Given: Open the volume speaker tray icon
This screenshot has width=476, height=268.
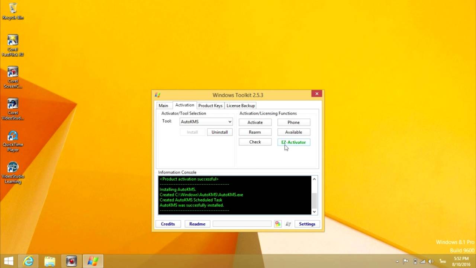Looking at the screenshot, I should [x=431, y=261].
